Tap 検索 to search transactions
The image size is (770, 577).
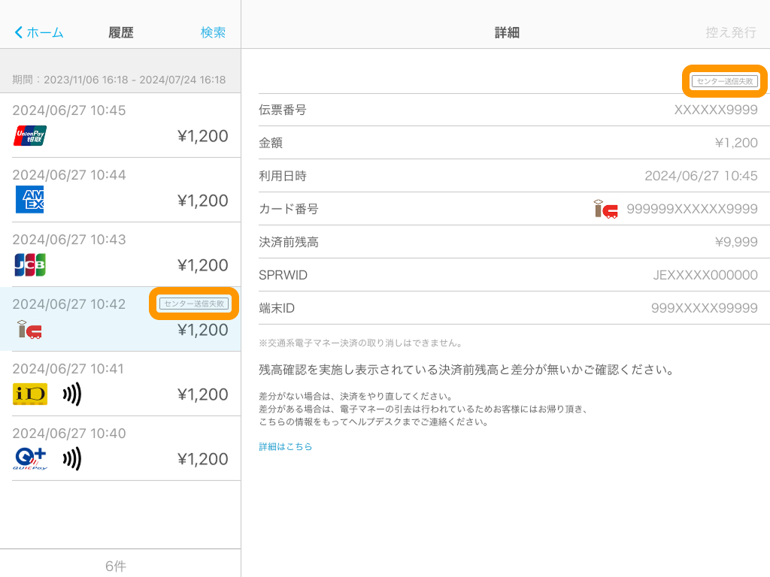point(213,32)
